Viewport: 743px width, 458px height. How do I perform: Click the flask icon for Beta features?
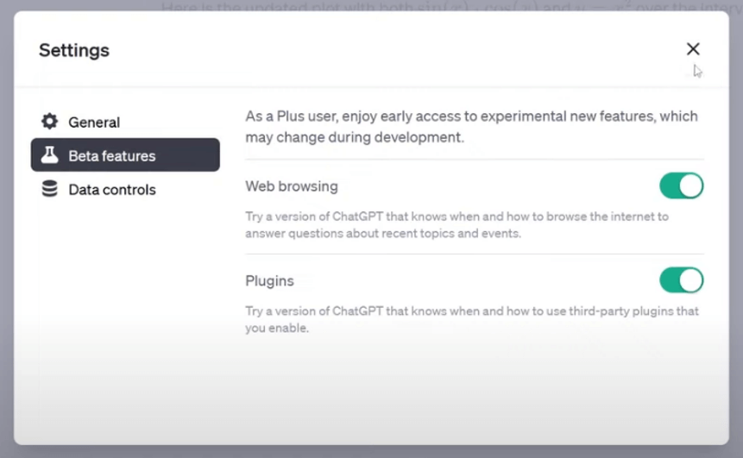[x=49, y=155]
